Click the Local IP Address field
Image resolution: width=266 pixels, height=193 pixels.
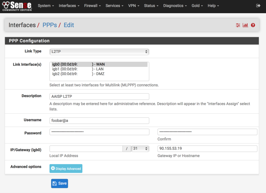click(x=86, y=149)
